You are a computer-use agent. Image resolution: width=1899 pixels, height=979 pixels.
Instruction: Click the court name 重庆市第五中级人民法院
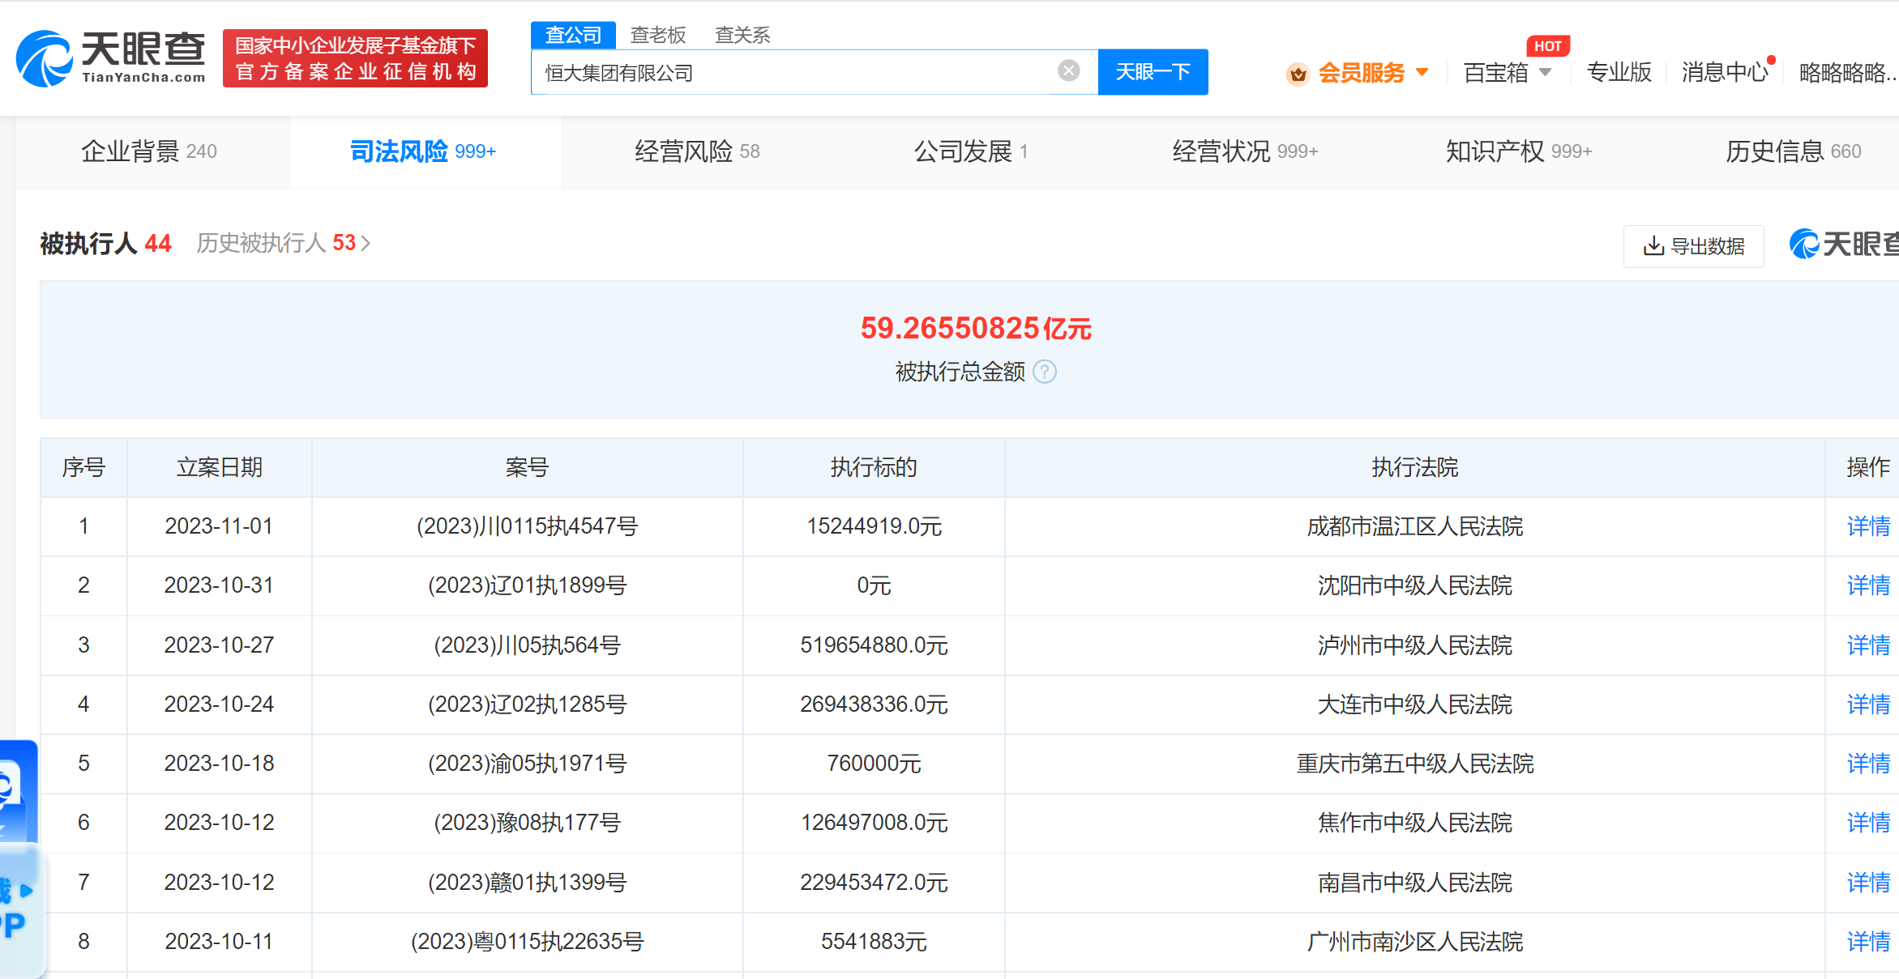(x=1414, y=764)
